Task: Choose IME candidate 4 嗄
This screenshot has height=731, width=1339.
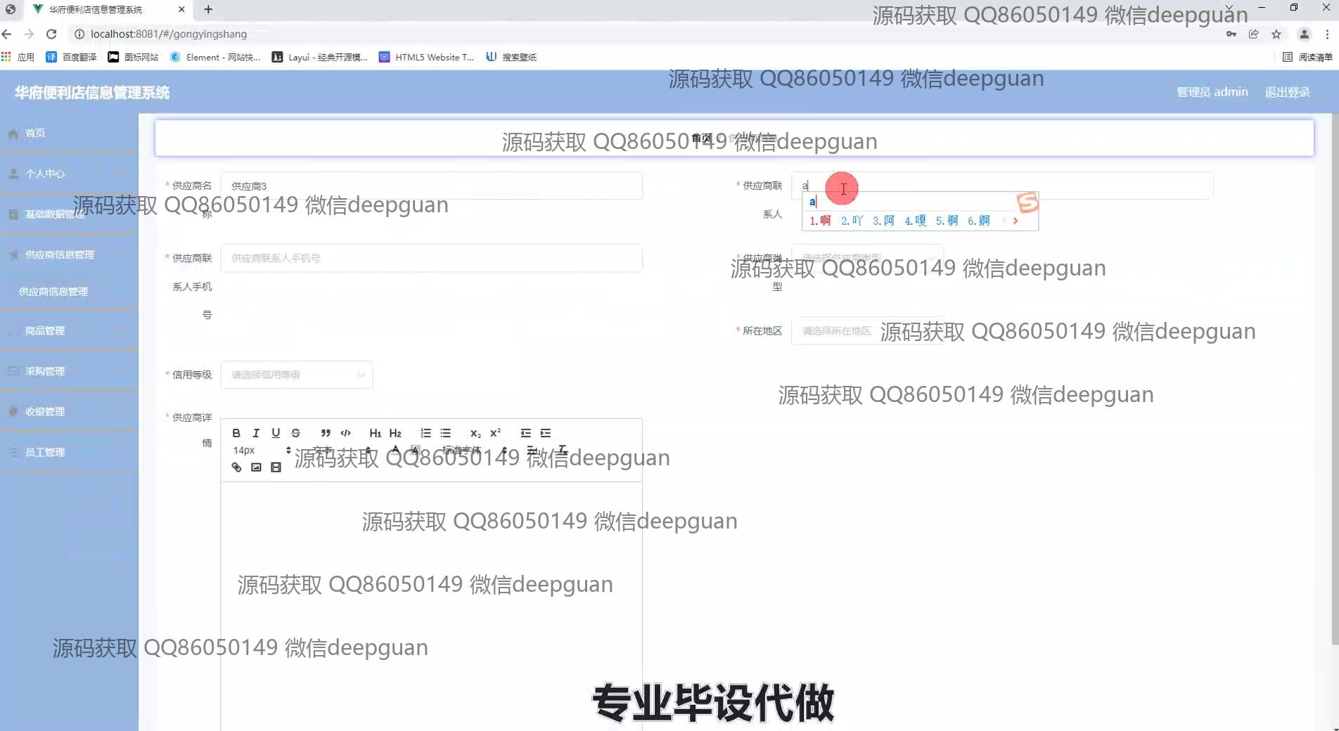Action: click(x=915, y=221)
